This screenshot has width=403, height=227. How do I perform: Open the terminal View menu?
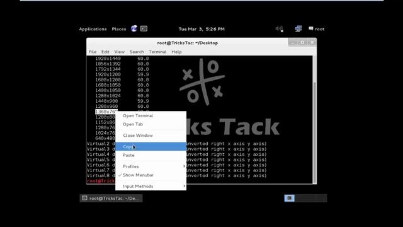(120, 52)
